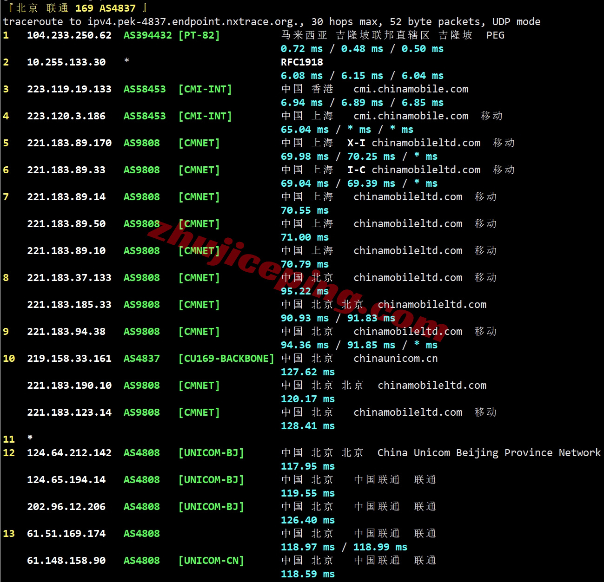This screenshot has height=582, width=604.
Task: Select the IP 221.183.94.38
Action: point(66,332)
